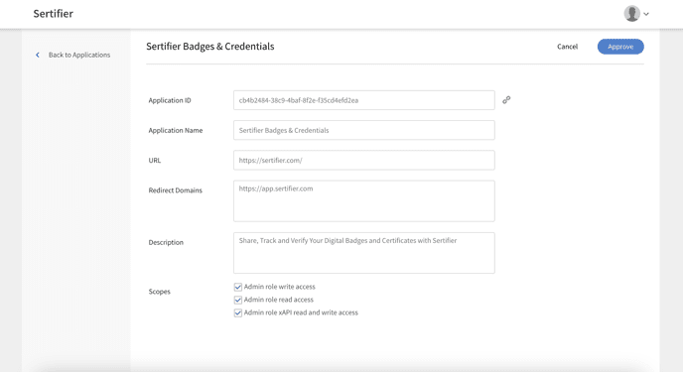Click the copy link icon beside Application ID

(x=506, y=100)
